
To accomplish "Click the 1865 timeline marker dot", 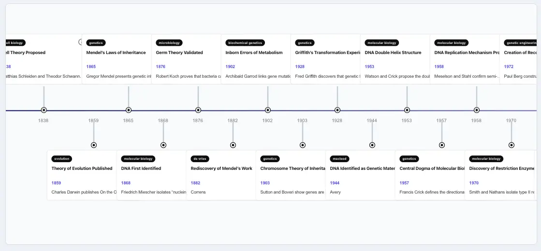I will click(128, 110).
